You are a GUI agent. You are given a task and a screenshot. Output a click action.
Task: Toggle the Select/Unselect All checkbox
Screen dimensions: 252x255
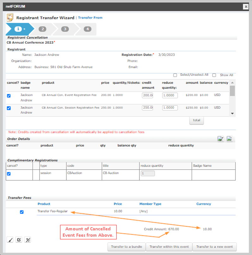pos(175,75)
